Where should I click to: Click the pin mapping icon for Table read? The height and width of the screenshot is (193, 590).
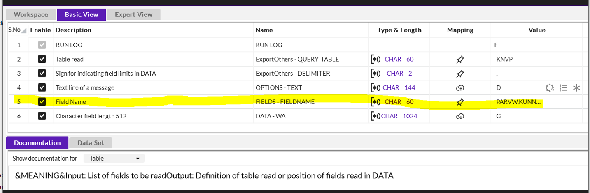coord(460,60)
